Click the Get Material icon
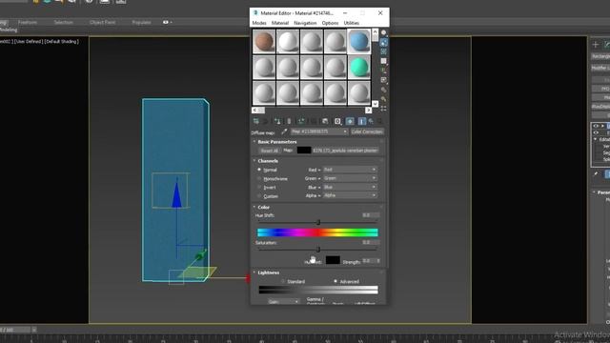 tap(256, 121)
